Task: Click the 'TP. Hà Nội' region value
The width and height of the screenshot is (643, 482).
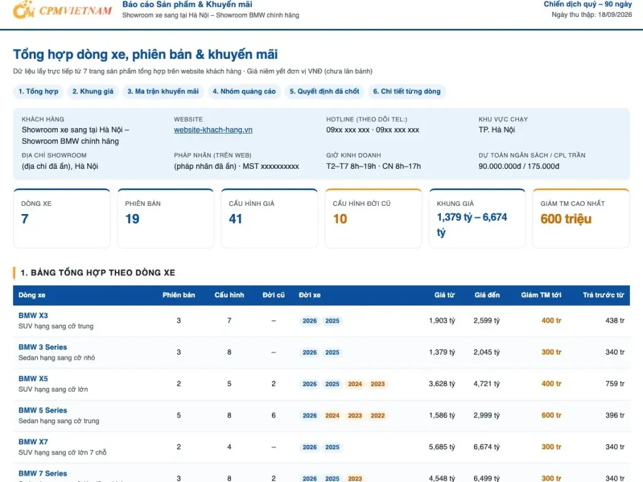Action: pyautogui.click(x=497, y=130)
